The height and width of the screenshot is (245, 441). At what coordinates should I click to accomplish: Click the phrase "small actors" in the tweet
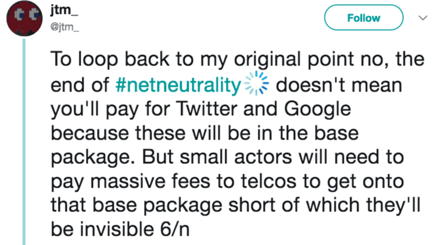(x=236, y=157)
